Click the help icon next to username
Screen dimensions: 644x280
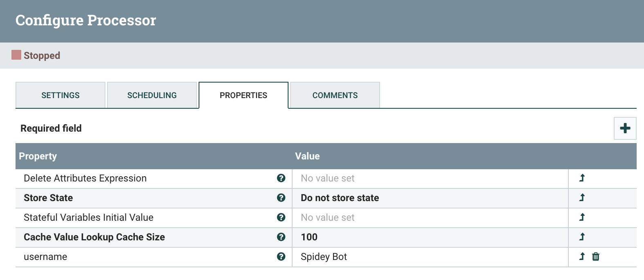click(x=281, y=256)
